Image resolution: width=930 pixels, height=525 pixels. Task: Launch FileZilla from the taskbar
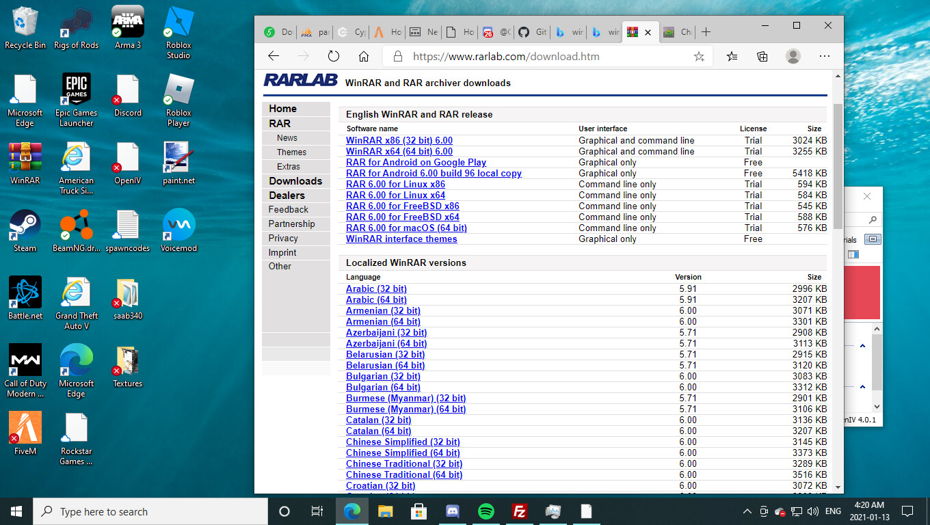click(520, 511)
